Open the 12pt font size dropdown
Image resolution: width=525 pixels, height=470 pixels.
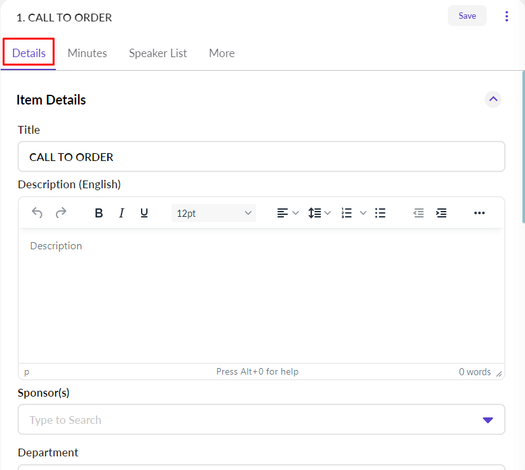coord(213,213)
